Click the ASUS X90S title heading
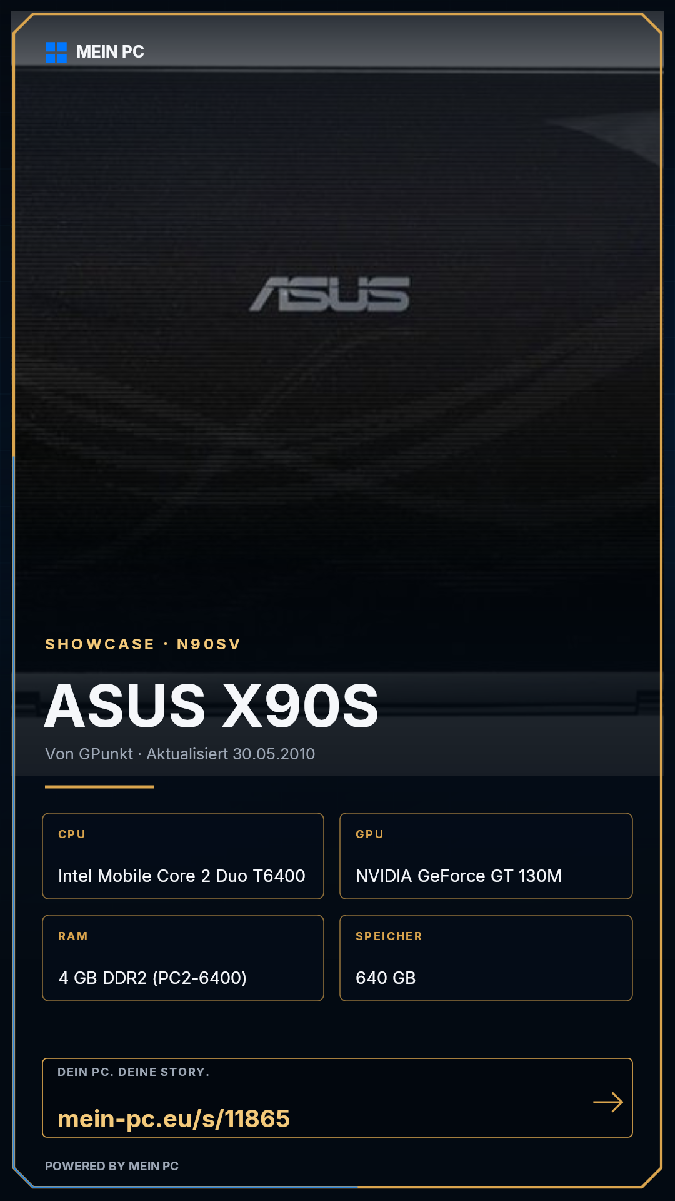The width and height of the screenshot is (675, 1201). [x=212, y=706]
